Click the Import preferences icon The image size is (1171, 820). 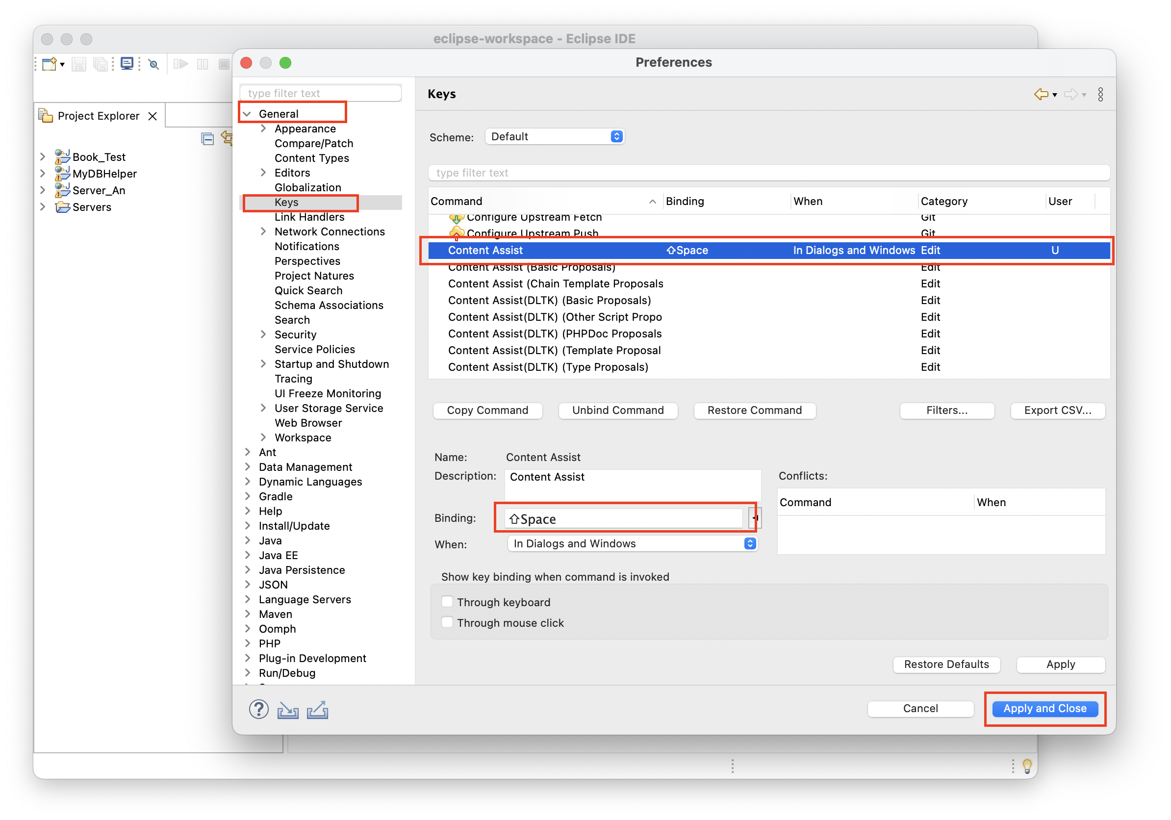click(288, 709)
